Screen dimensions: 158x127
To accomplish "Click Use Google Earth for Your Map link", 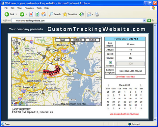I will pyautogui.click(x=124, y=114).
